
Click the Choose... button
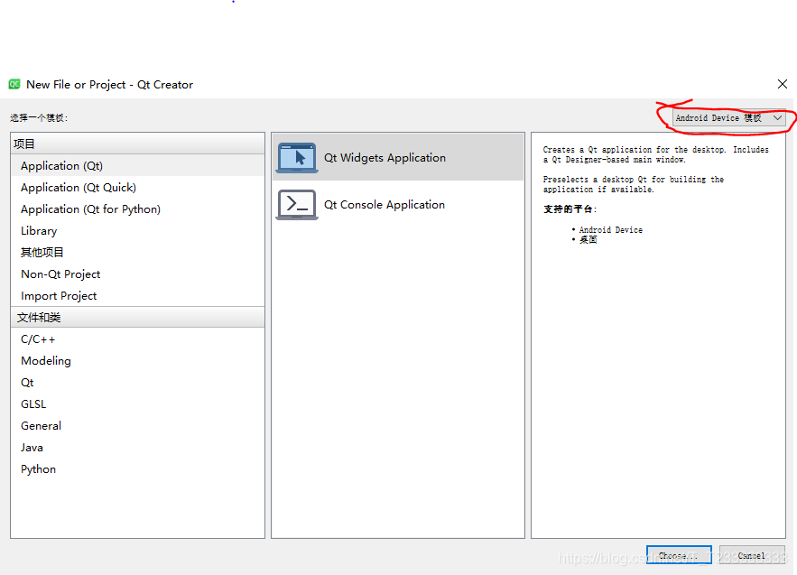click(x=679, y=556)
